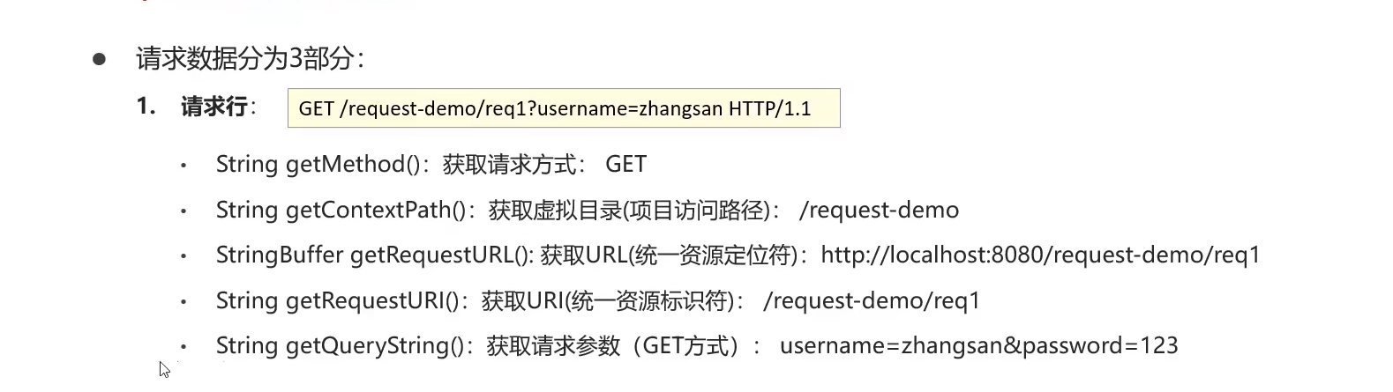
Task: Click the /request-demo/req1 URI value
Action: 872,301
